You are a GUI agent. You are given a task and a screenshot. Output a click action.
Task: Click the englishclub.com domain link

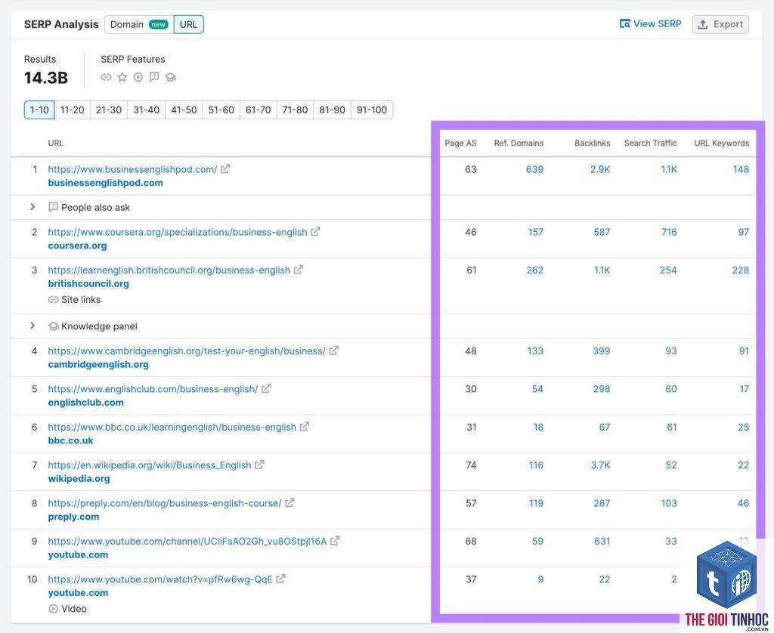point(86,403)
